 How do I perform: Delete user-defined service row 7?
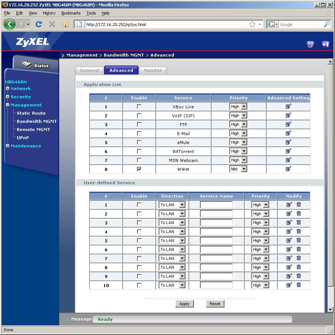(299, 258)
